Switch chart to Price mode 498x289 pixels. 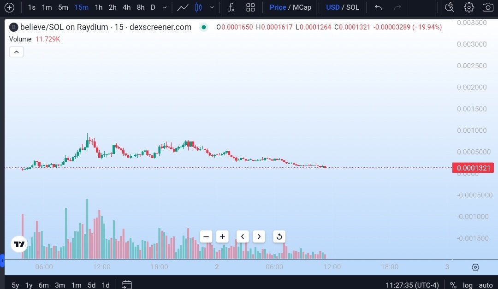[x=278, y=7]
